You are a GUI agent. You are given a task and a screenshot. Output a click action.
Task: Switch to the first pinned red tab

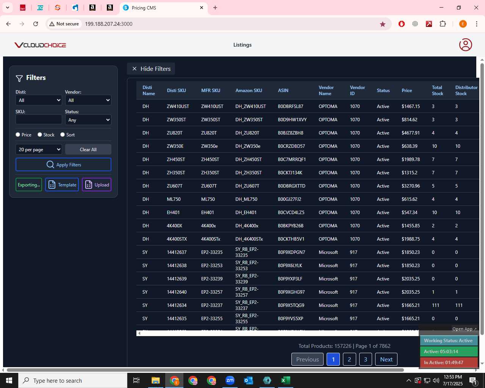coord(23,8)
